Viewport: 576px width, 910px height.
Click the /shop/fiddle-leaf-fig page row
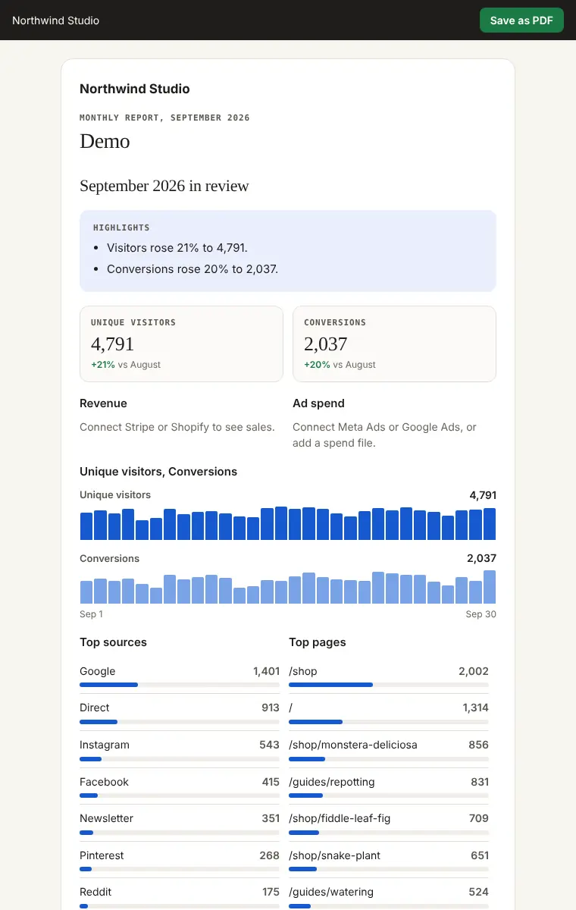389,823
